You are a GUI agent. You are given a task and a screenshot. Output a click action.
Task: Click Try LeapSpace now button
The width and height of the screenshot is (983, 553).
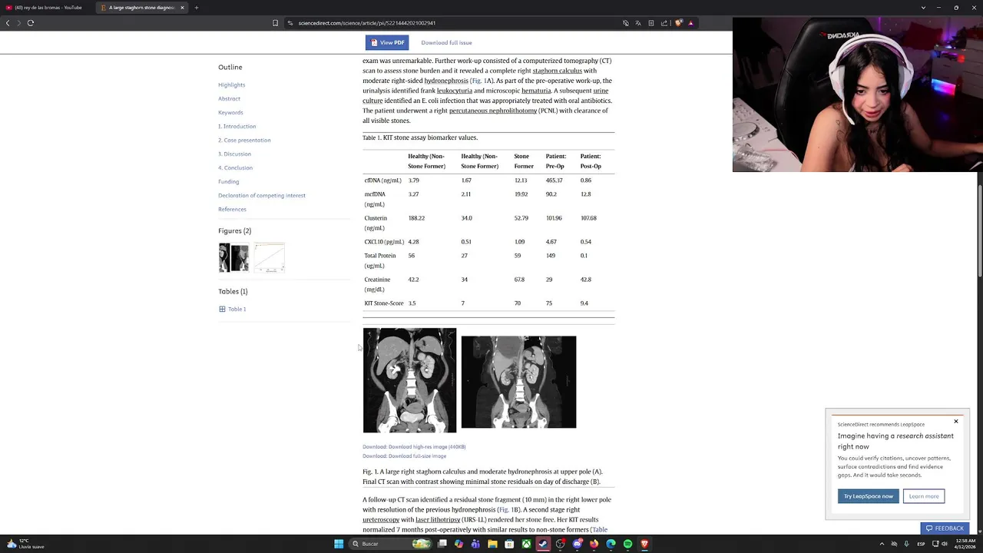tap(869, 496)
